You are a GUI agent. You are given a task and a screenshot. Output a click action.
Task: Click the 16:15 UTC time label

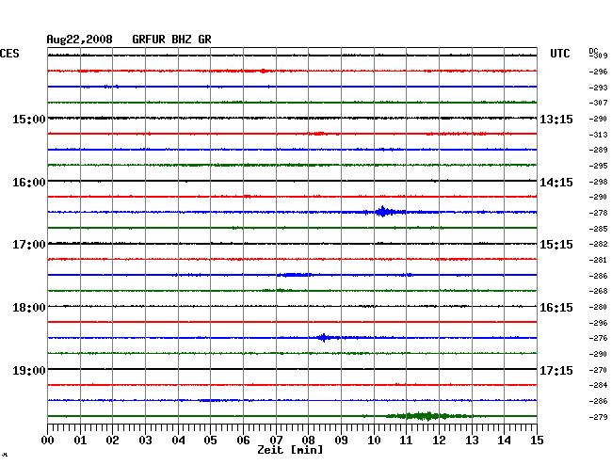point(556,308)
